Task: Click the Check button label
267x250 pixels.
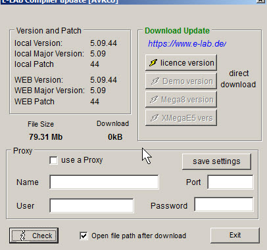Action: pyautogui.click(x=42, y=236)
